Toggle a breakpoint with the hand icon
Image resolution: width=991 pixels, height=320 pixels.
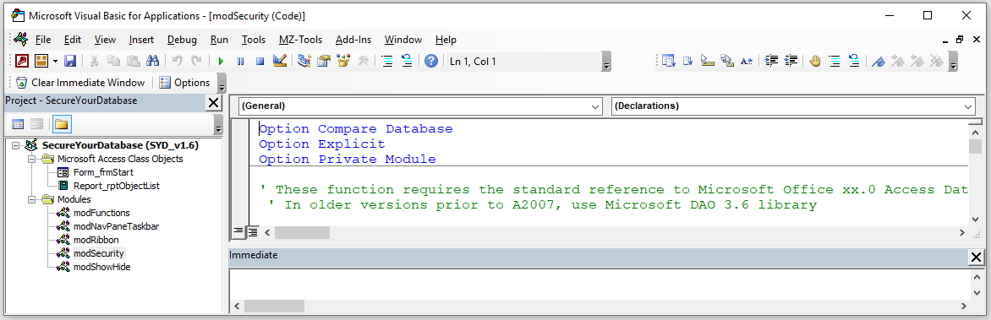[815, 62]
